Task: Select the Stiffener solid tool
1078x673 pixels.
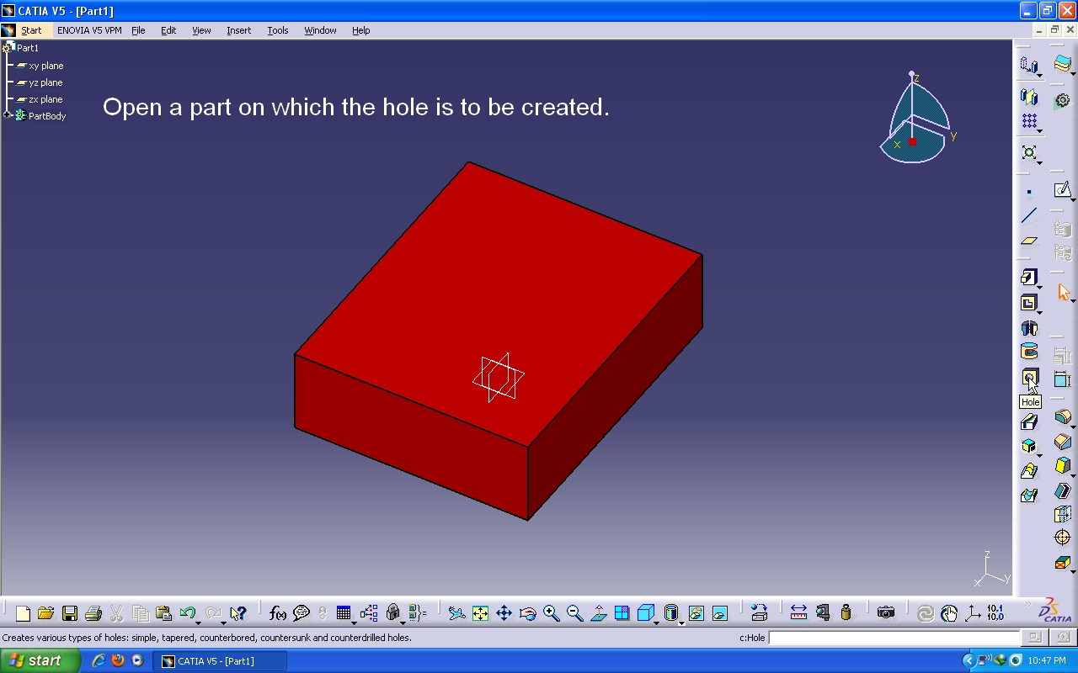Action: click(1028, 447)
